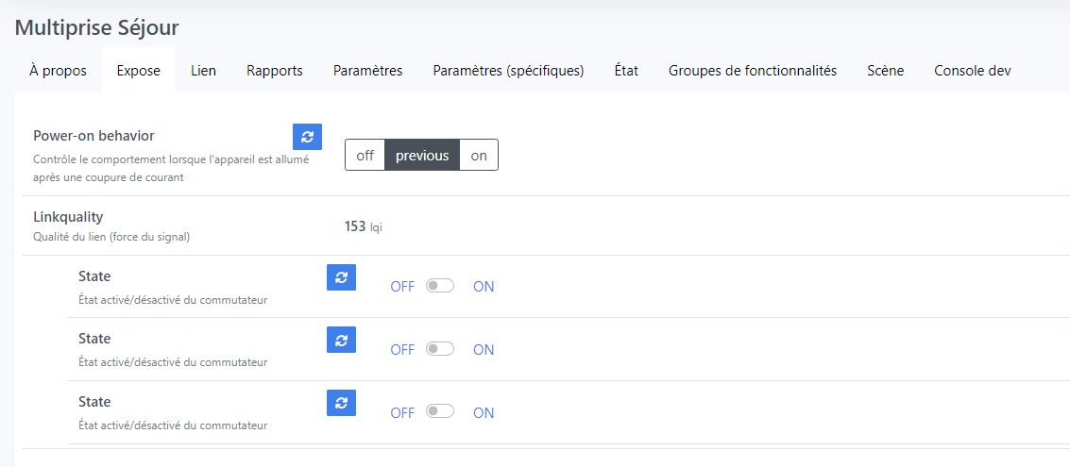Toggle the first State switch

click(x=440, y=286)
